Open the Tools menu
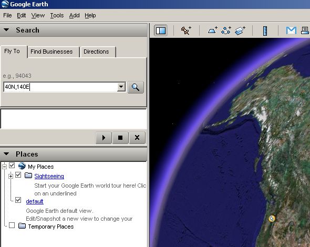The height and width of the screenshot is (247, 310). pos(57,15)
